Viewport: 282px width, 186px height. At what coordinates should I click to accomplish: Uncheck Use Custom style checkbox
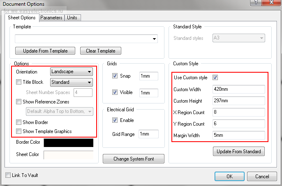point(215,78)
